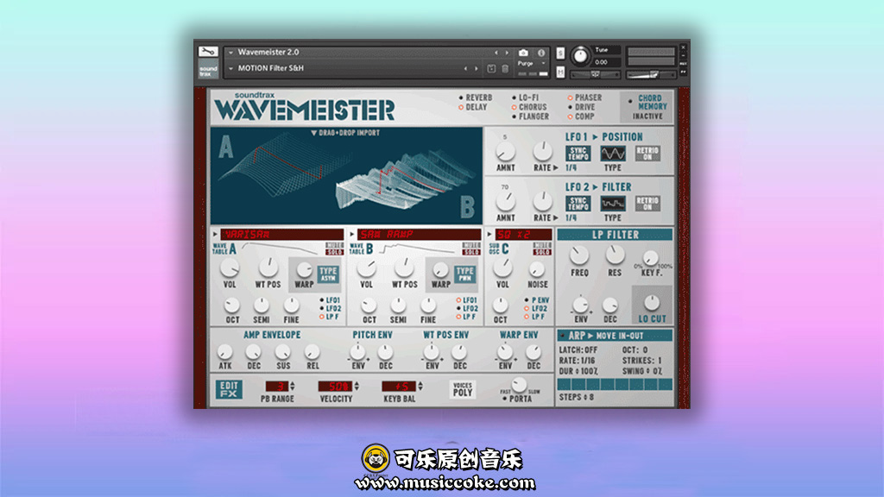This screenshot has height=497, width=884.
Task: Click the Amp Envelope ATK knob
Action: point(225,353)
